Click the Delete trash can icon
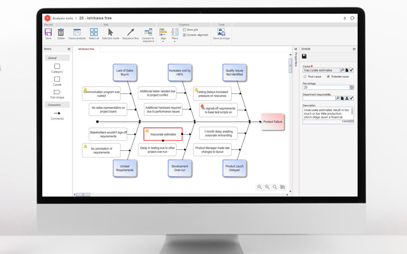Viewport: 407px width, 254px height. (61, 33)
